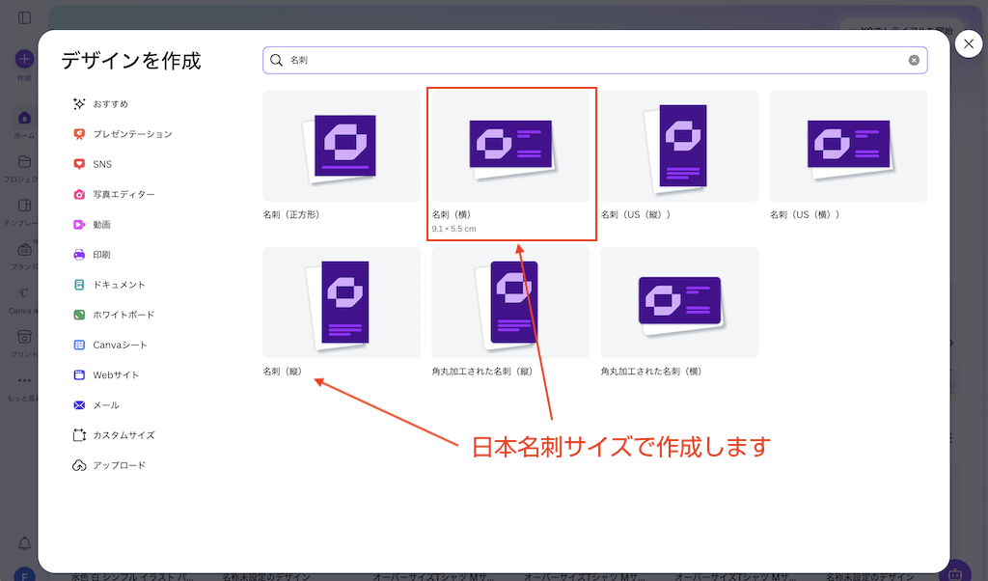Open the SNS heart icon category
988x581 pixels.
point(79,164)
